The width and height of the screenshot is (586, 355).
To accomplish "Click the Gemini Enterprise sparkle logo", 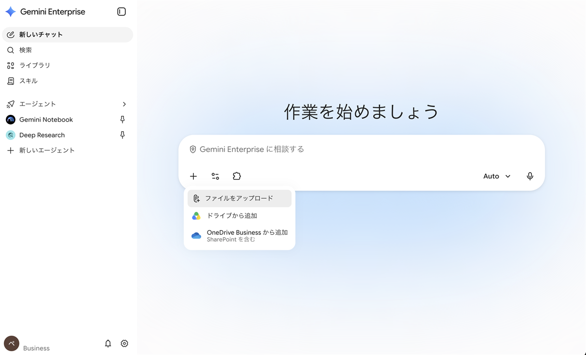I will 10,12.
